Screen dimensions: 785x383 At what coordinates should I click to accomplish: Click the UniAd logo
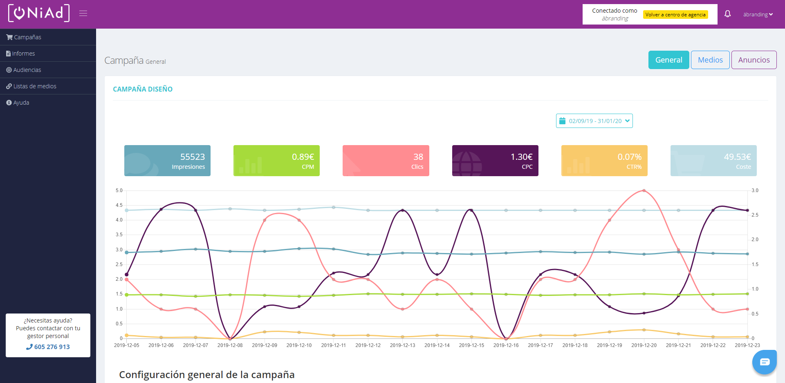(x=39, y=13)
